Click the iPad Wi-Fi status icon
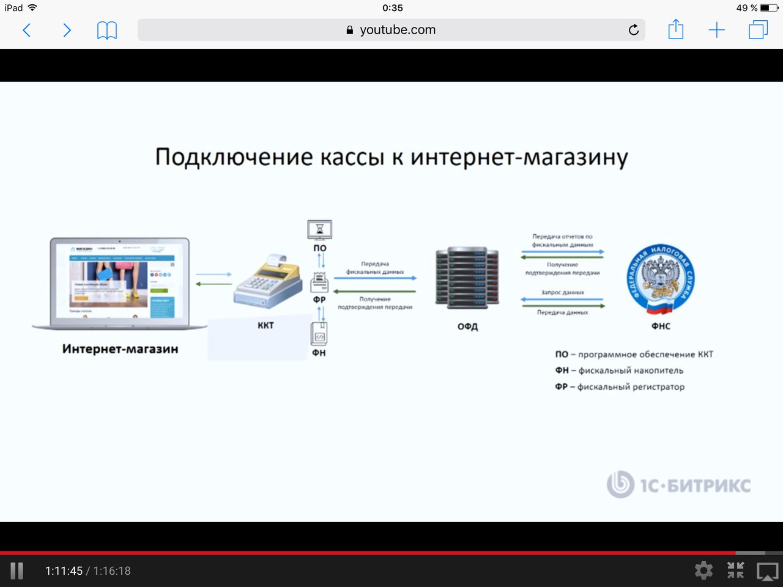Viewport: 783px width, 587px height. pos(32,8)
